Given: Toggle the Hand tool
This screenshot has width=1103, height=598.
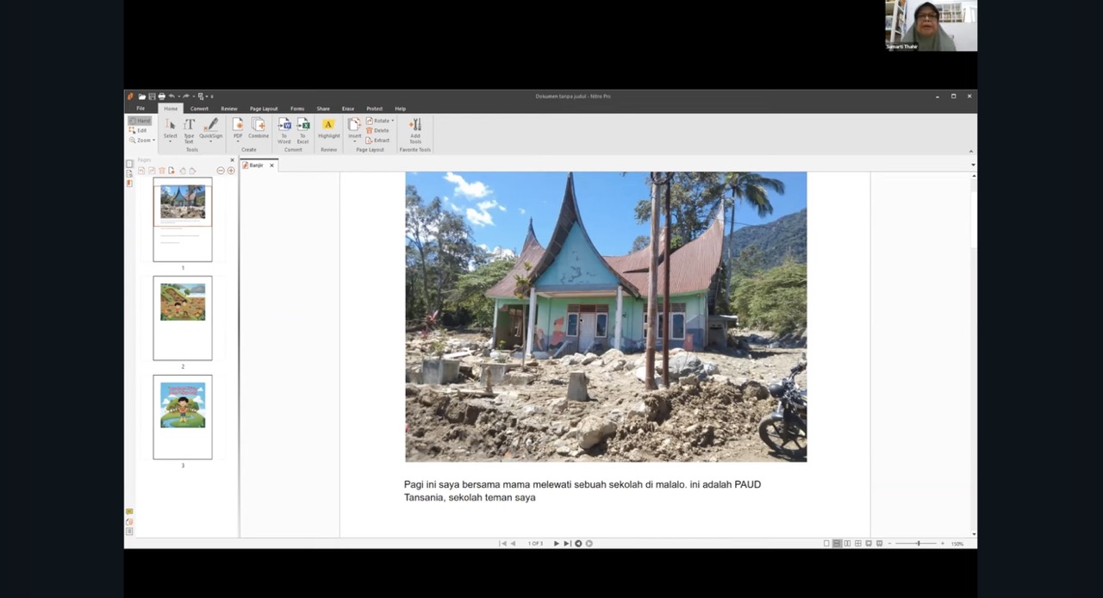Looking at the screenshot, I should click(140, 121).
